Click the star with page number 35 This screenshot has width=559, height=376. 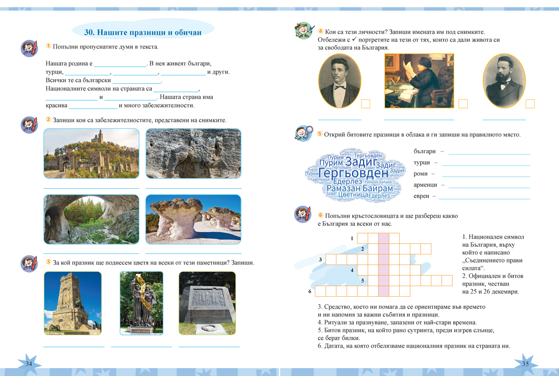(x=525, y=363)
